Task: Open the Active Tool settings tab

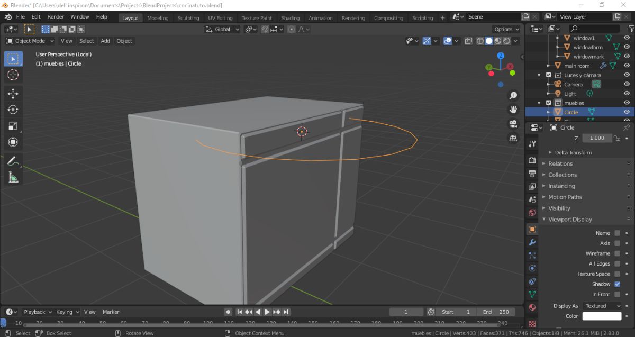Action: pos(532,144)
